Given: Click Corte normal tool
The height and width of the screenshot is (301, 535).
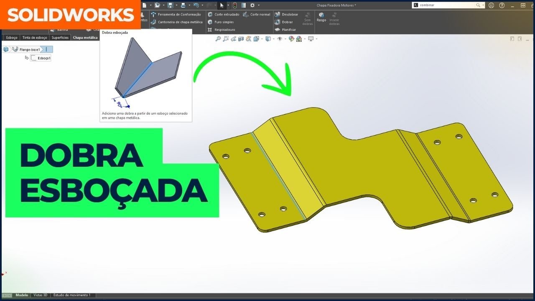Looking at the screenshot, I should pyautogui.click(x=257, y=14).
